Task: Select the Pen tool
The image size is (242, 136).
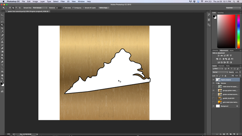Action: click(x=2, y=62)
